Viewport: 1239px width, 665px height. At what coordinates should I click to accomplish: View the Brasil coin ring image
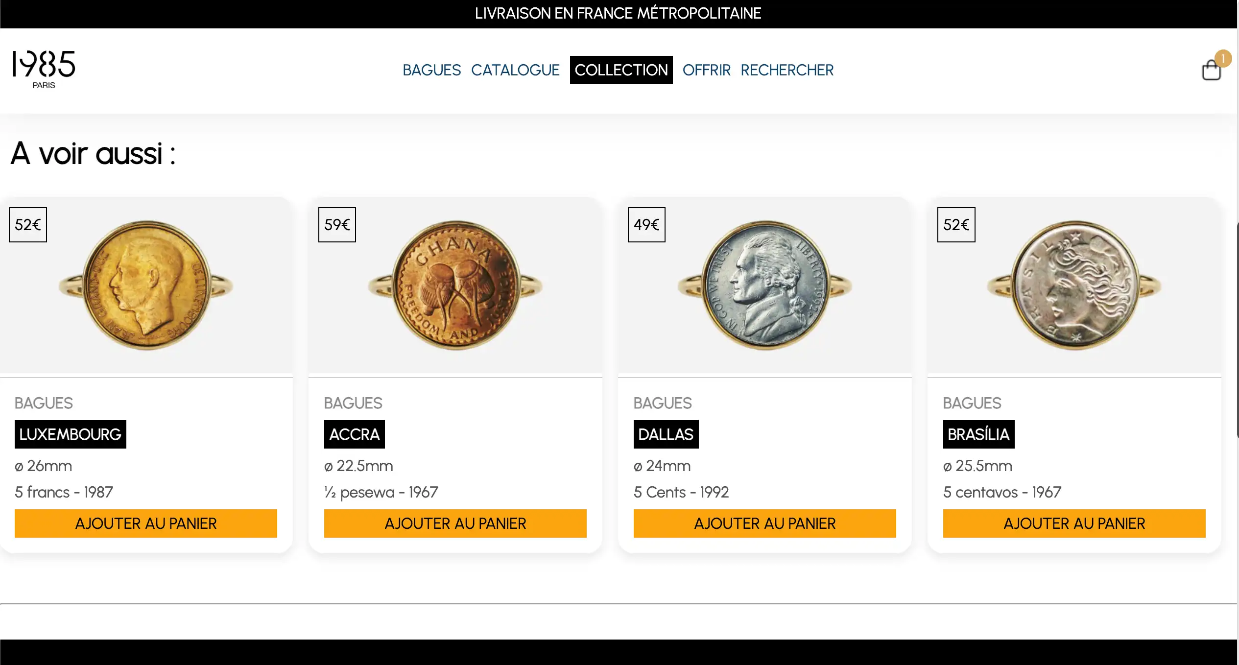coord(1074,285)
